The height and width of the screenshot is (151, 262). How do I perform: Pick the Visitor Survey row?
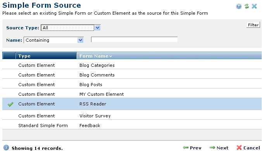(132, 116)
